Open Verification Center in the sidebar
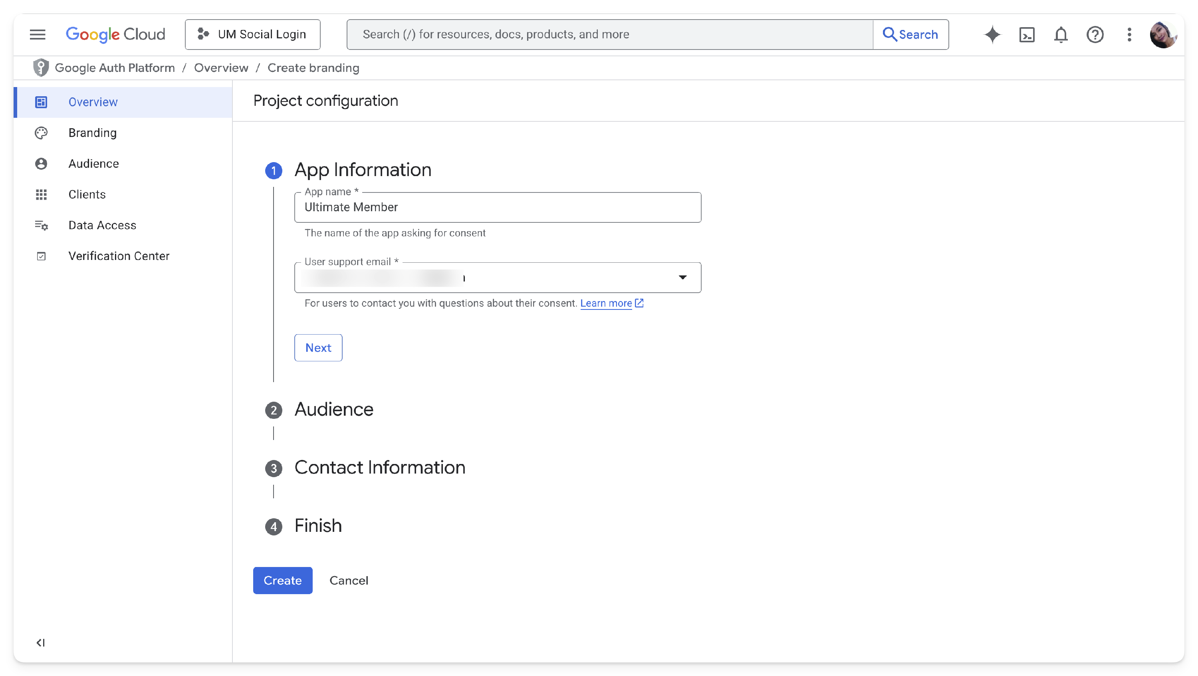Viewport: 1198px width, 676px height. click(119, 256)
